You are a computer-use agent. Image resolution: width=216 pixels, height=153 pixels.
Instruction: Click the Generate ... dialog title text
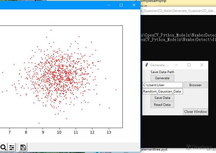[x=159, y=65]
